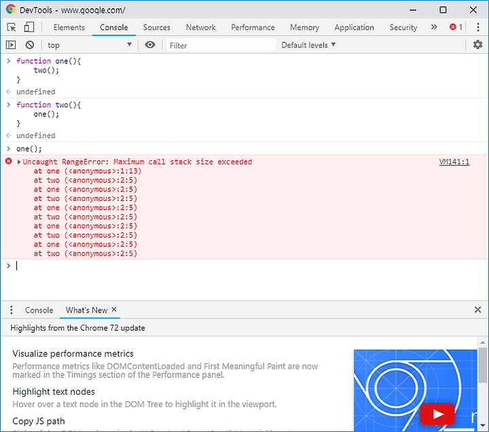
Task: Select the Console tab
Action: [x=114, y=27]
